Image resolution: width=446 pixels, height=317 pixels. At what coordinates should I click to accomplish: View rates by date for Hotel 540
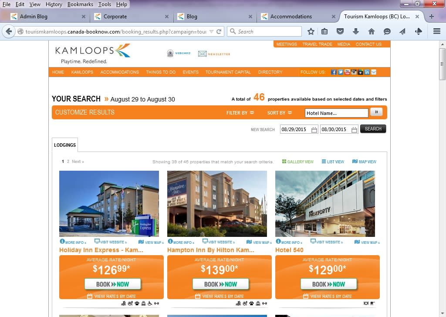(328, 296)
